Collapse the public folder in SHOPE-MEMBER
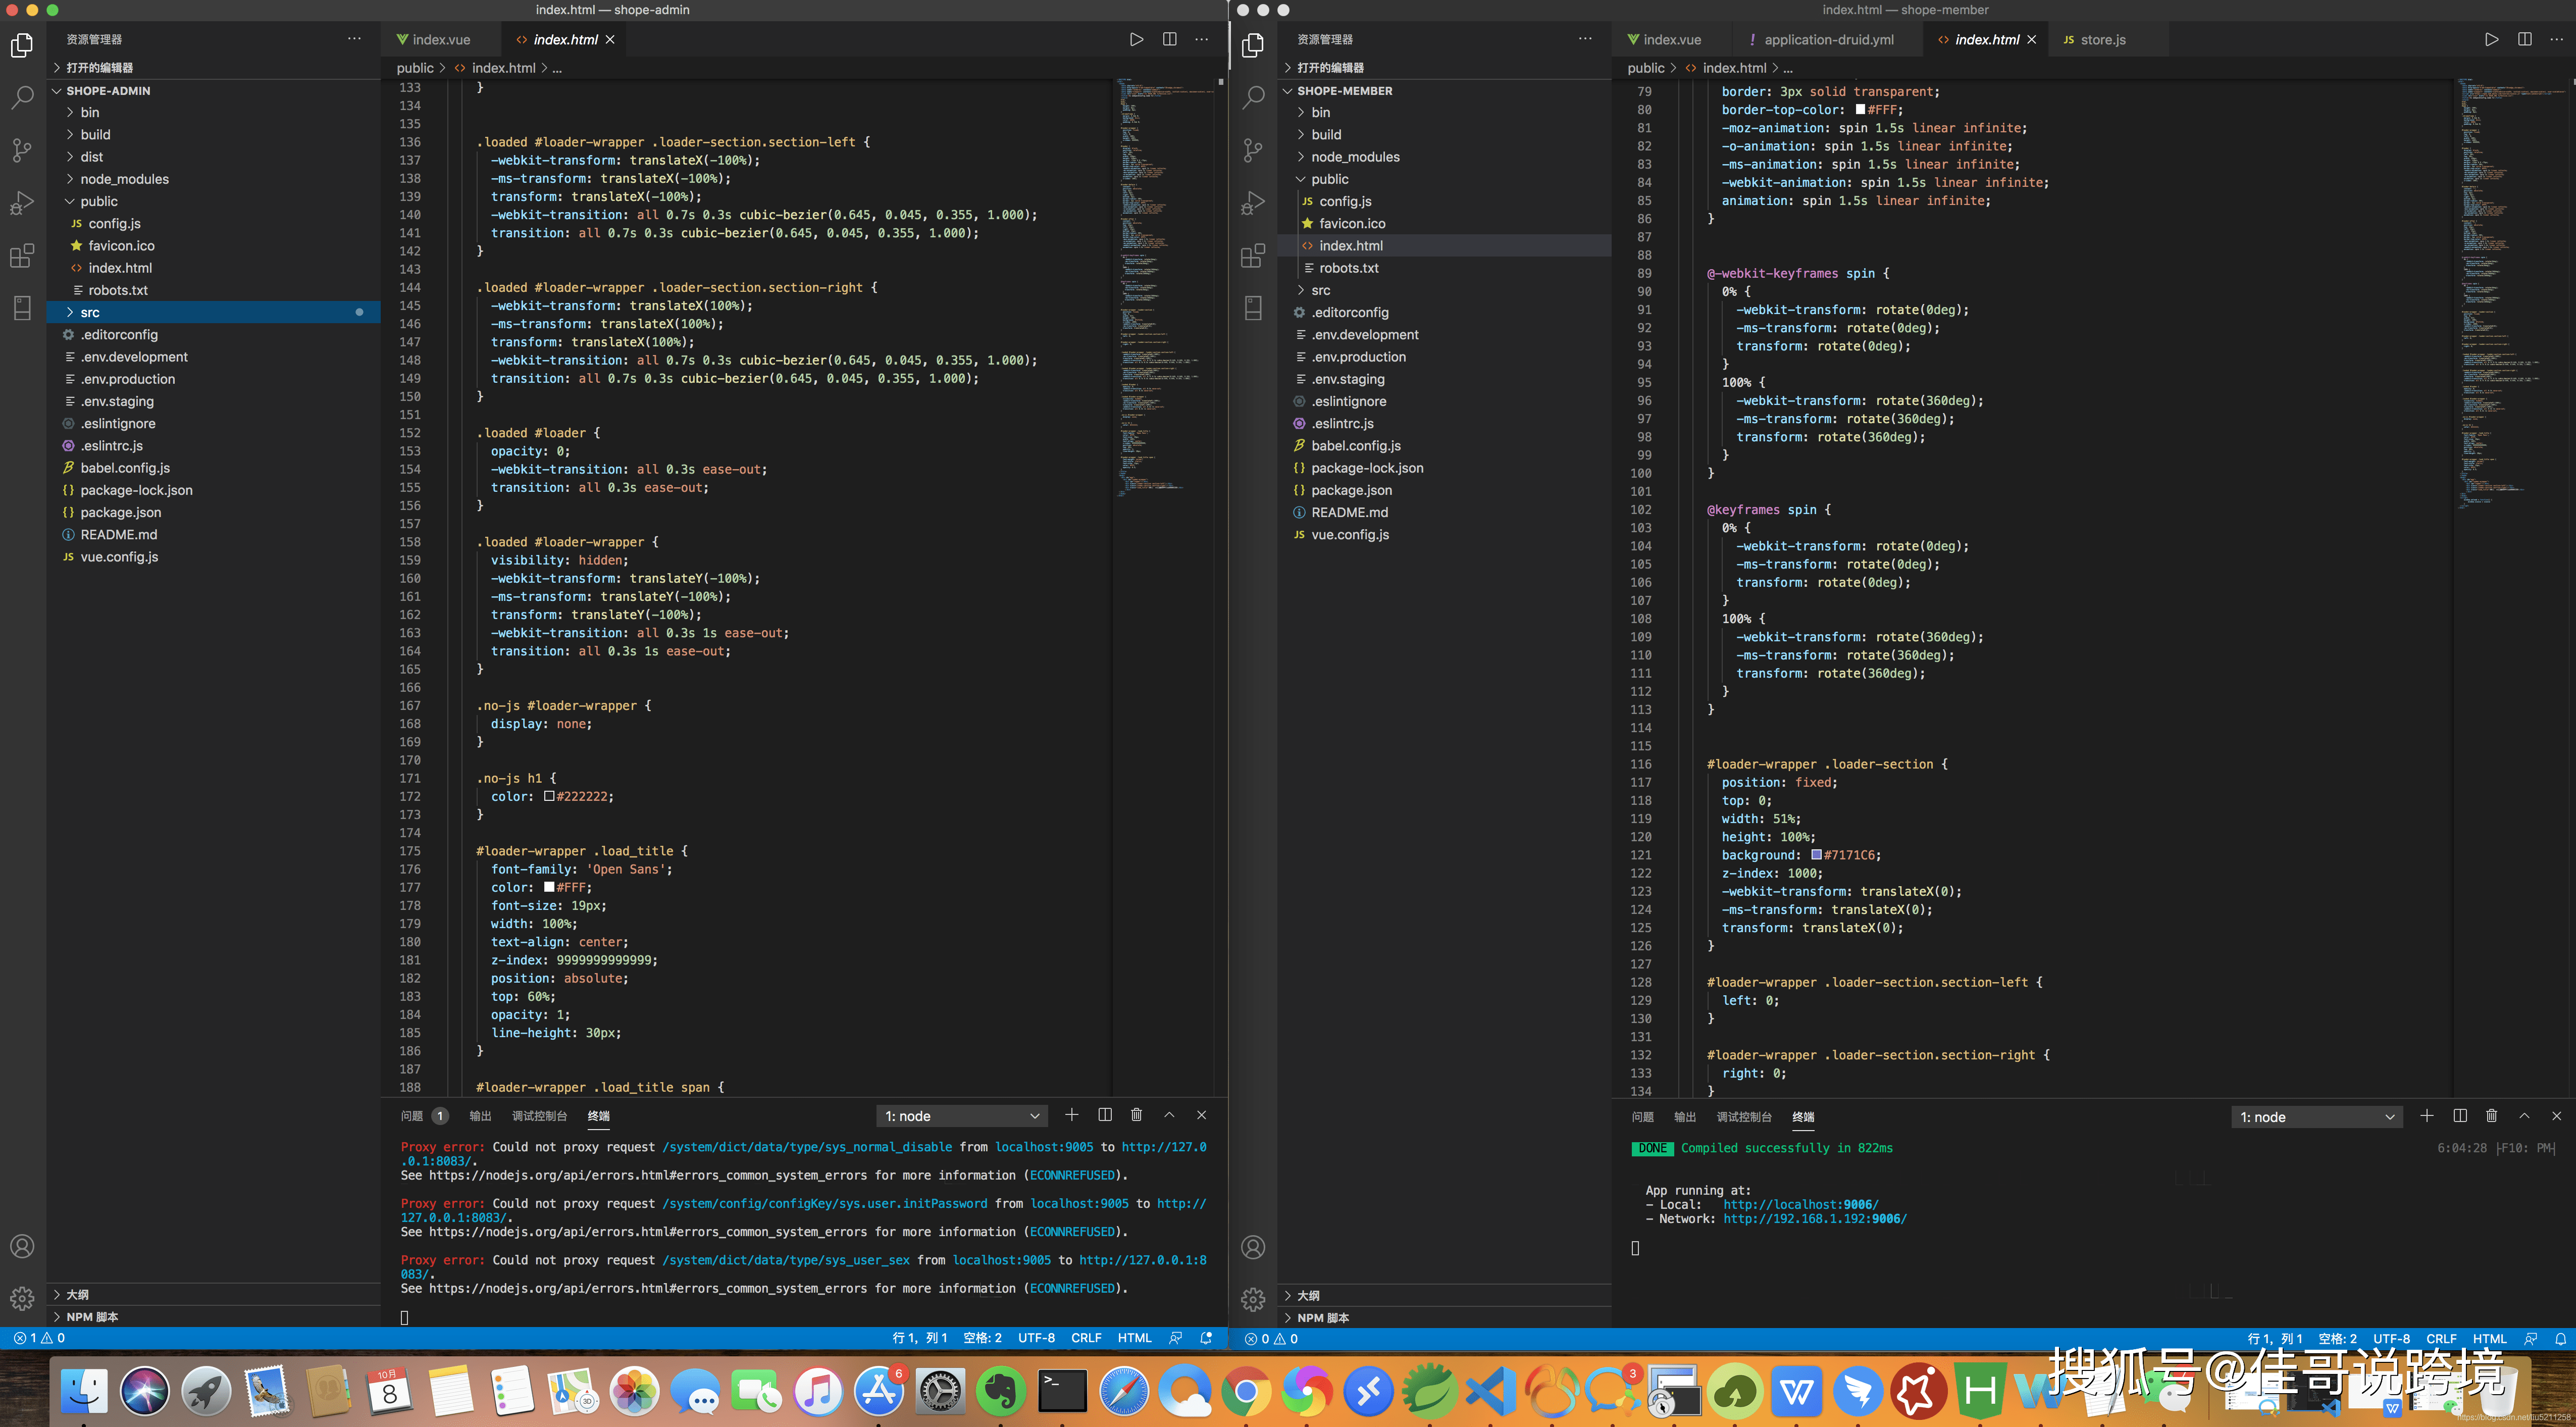Viewport: 2576px width, 1427px height. pyautogui.click(x=1329, y=179)
